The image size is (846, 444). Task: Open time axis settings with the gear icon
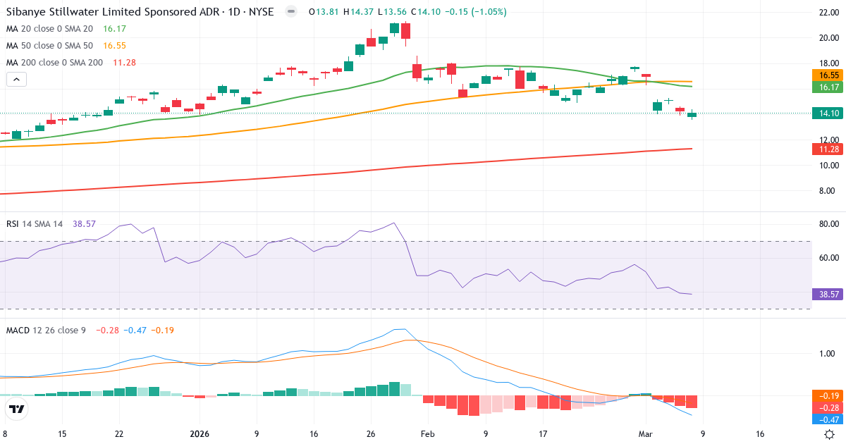pyautogui.click(x=830, y=435)
